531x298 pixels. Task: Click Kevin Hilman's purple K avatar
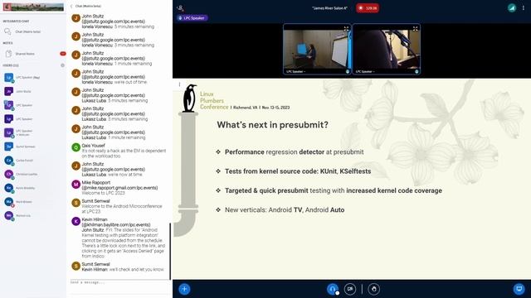tap(76, 221)
